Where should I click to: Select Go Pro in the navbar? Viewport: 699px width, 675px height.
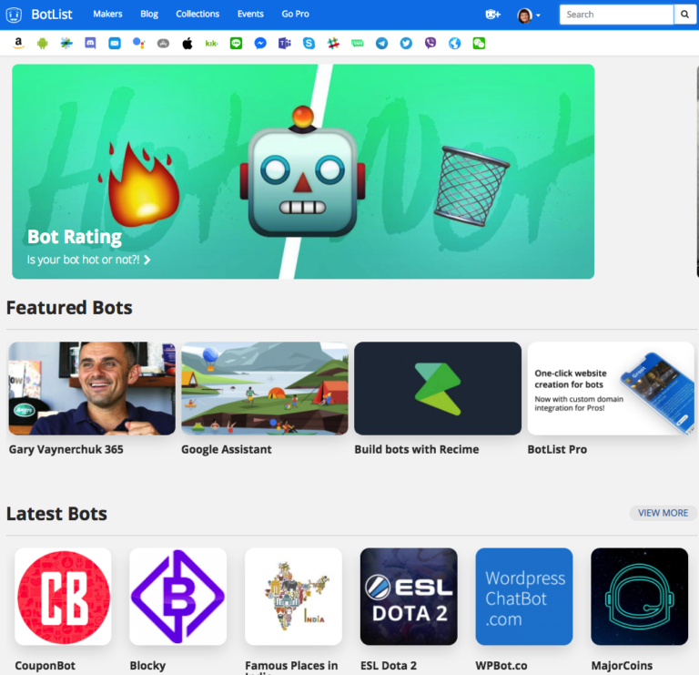point(295,14)
